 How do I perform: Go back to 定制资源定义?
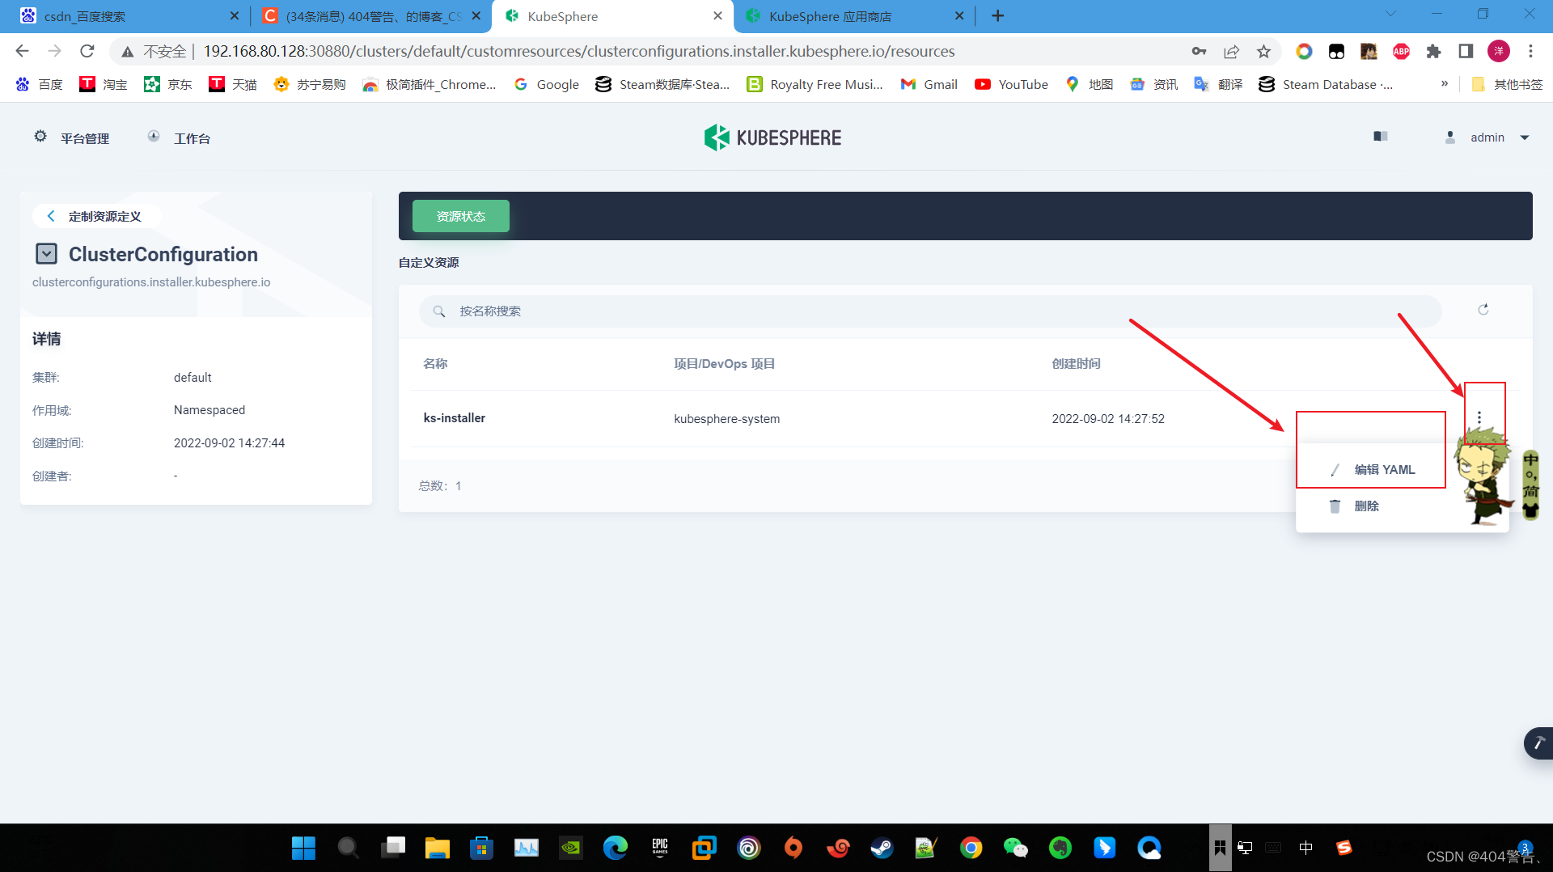point(95,216)
